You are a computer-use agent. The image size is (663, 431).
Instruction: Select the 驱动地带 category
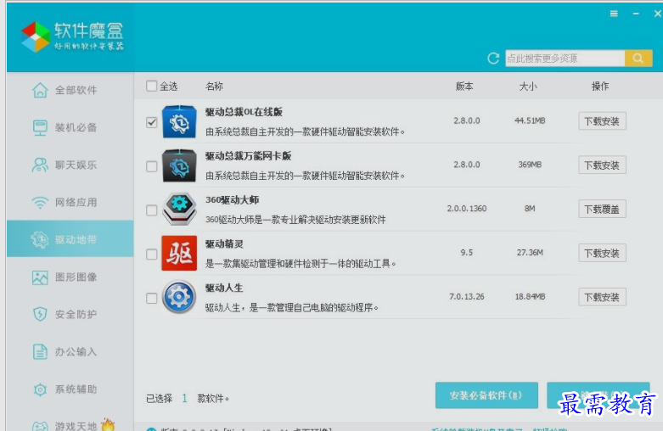pos(70,238)
